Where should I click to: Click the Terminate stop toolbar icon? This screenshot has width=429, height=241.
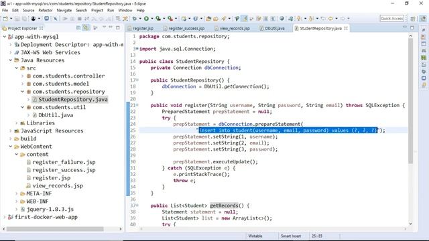coord(80,19)
